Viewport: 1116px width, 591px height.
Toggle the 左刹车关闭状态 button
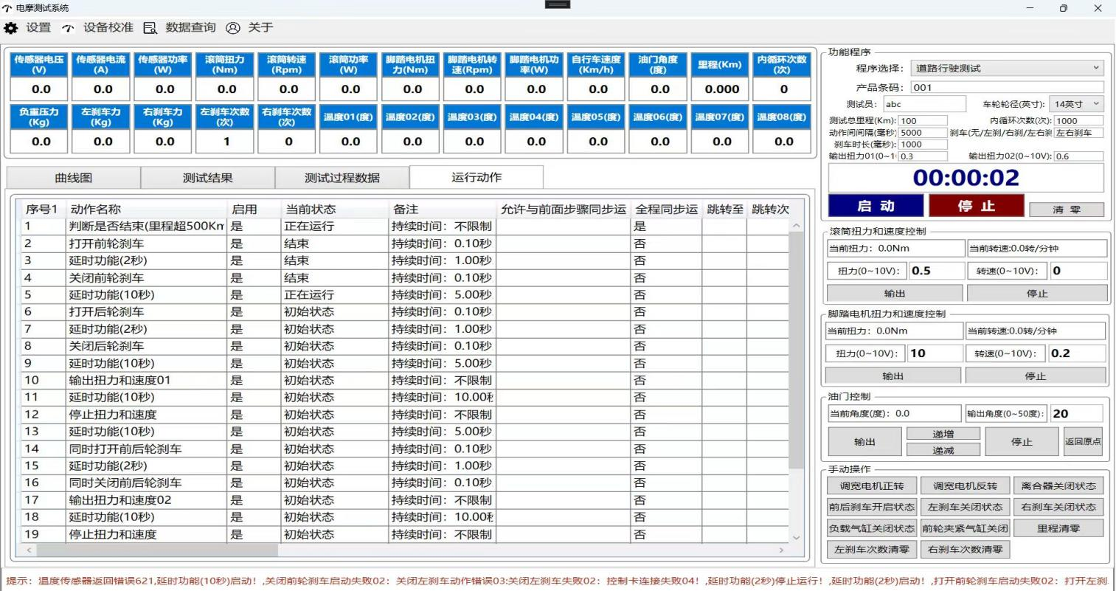(965, 507)
